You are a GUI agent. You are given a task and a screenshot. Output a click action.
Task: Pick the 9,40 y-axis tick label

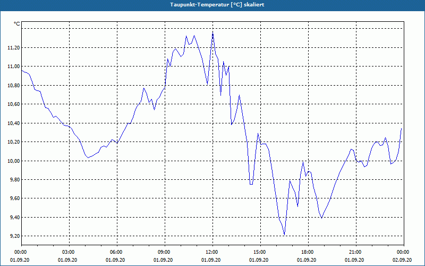14,218
